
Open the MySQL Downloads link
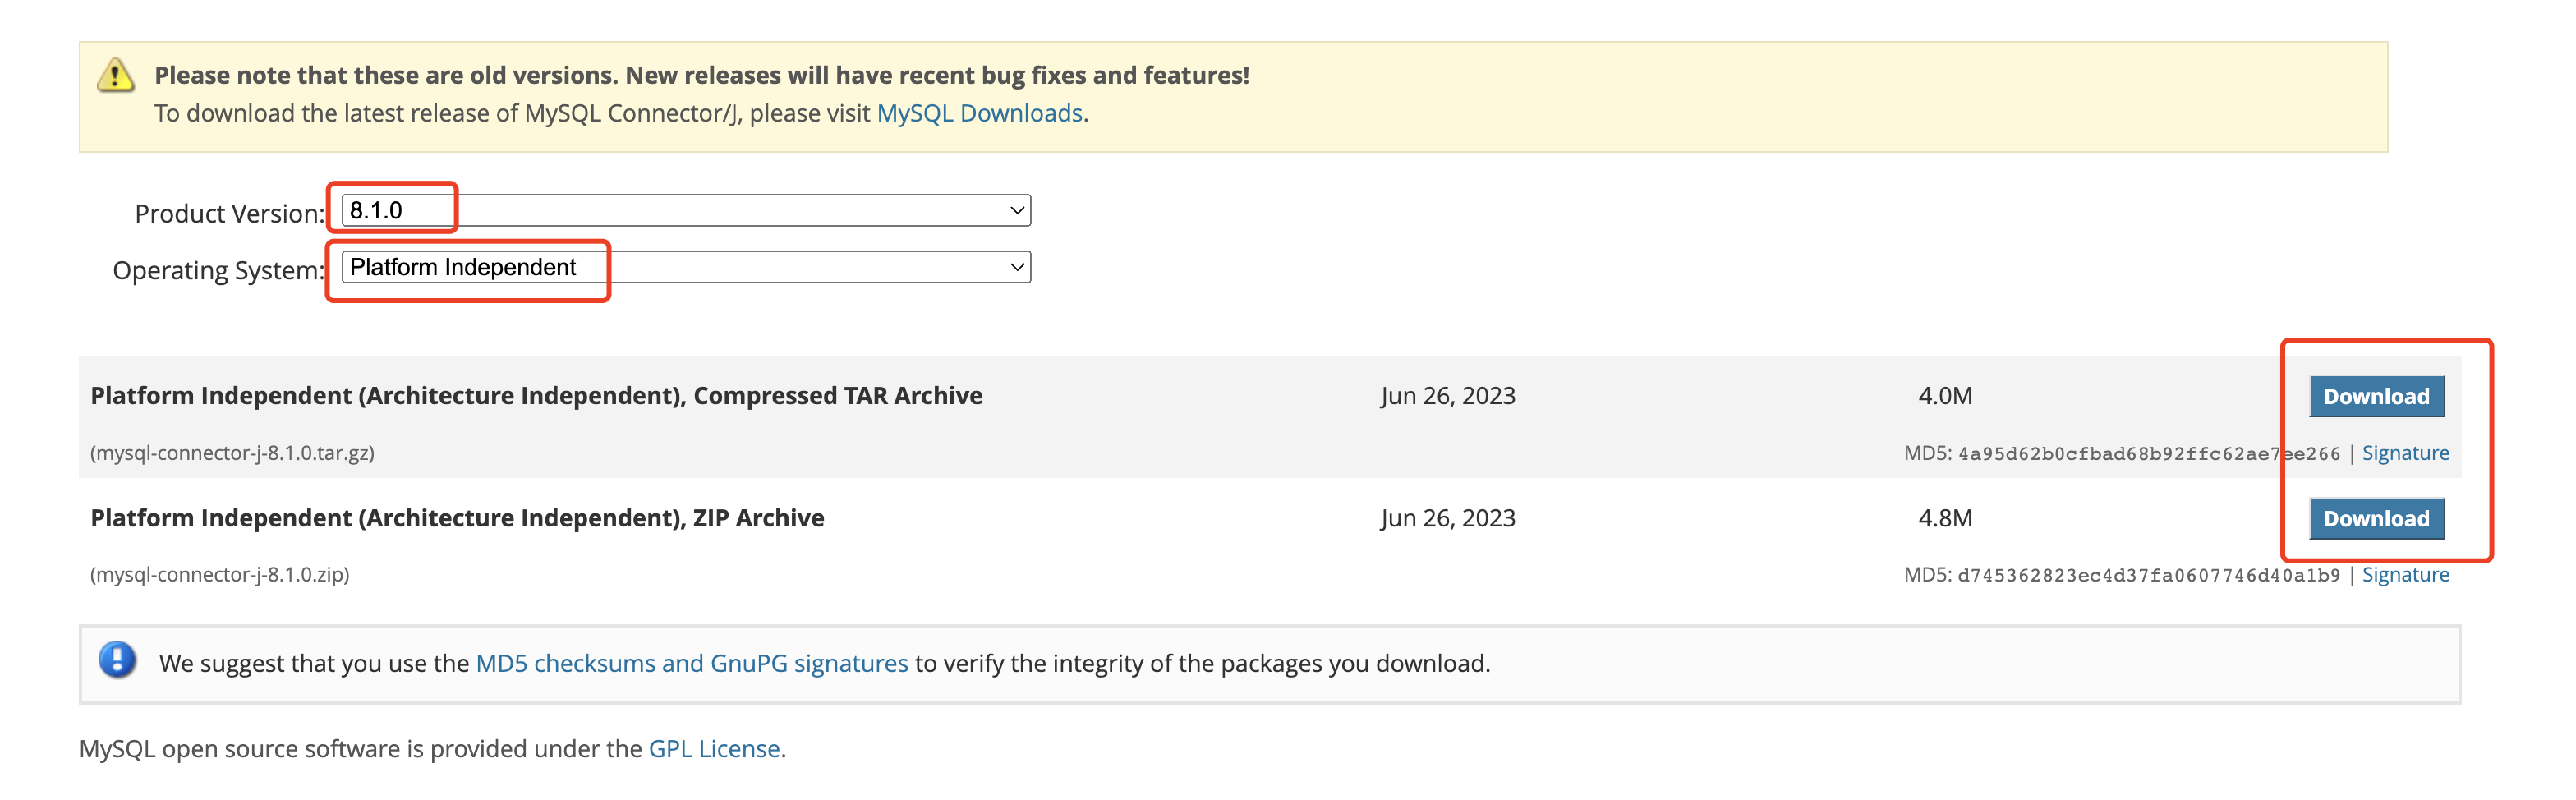[x=979, y=113]
